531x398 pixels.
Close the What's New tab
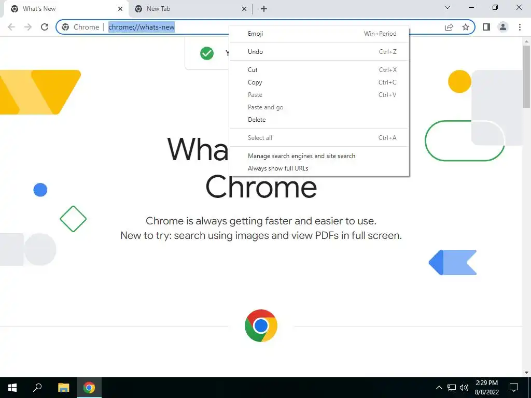[120, 9]
